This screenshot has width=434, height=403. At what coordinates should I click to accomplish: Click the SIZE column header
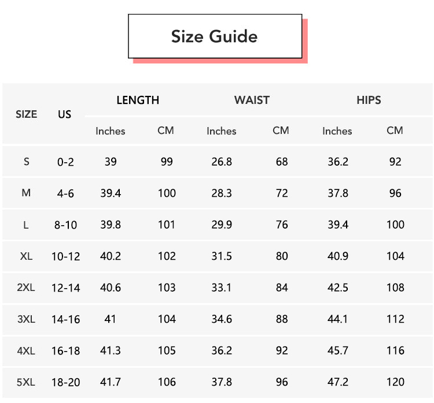(26, 114)
